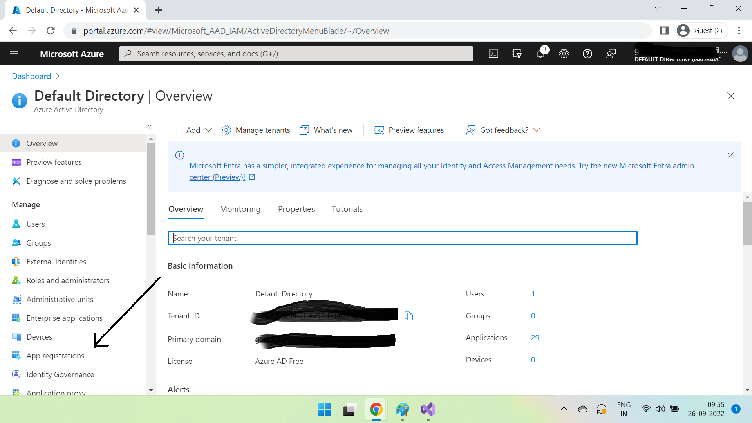
Task: Switch to Properties tab
Action: [296, 209]
